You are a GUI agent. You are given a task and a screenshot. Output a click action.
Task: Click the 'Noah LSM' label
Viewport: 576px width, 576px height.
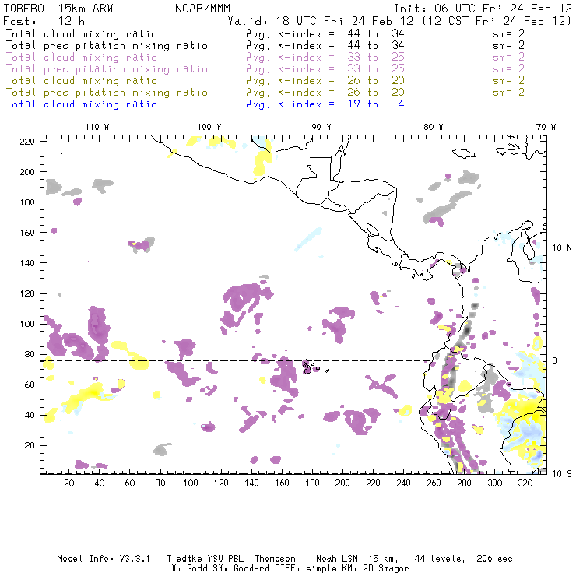point(337,559)
